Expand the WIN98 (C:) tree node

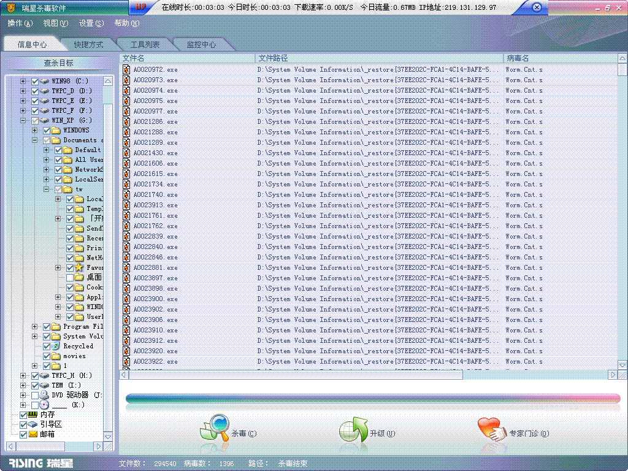pyautogui.click(x=23, y=81)
